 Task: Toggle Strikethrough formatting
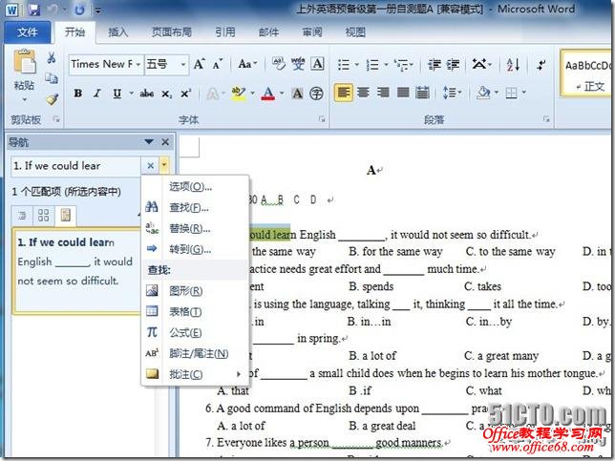[147, 94]
